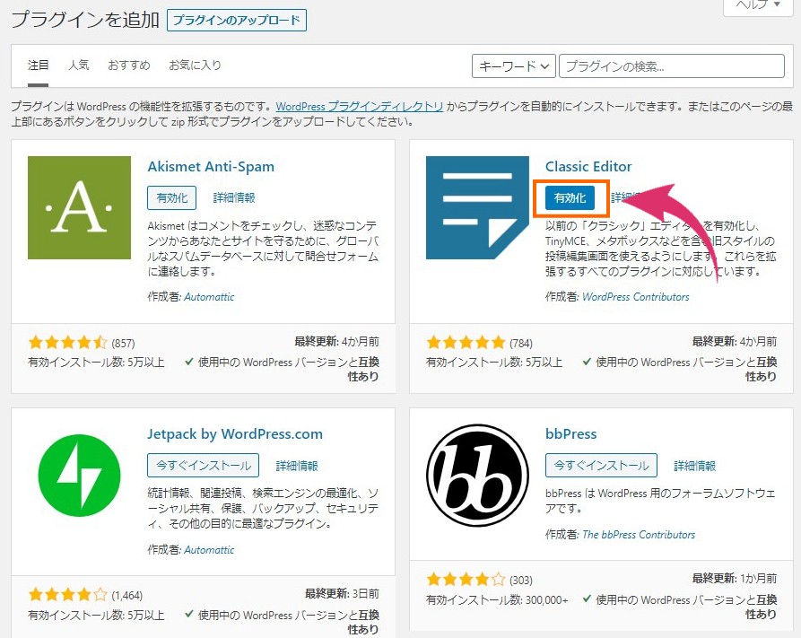Click 最終更新: 3日前 text for Jetpack

[x=342, y=593]
